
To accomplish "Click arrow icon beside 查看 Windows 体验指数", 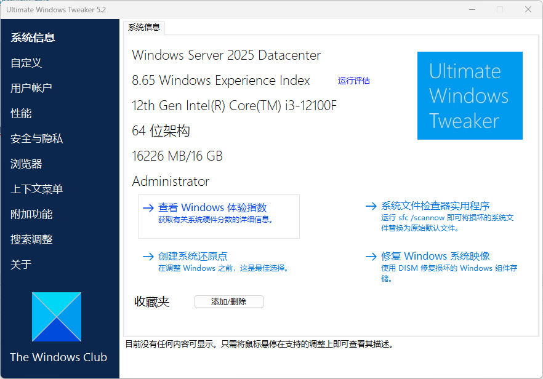I will (148, 208).
